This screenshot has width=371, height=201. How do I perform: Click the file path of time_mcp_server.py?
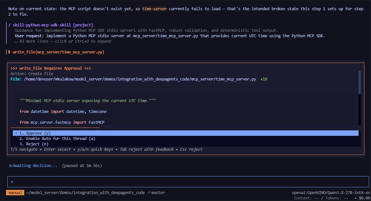[x=140, y=79]
